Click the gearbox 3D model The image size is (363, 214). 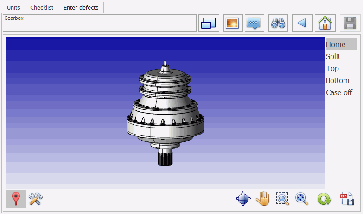pyautogui.click(x=165, y=113)
